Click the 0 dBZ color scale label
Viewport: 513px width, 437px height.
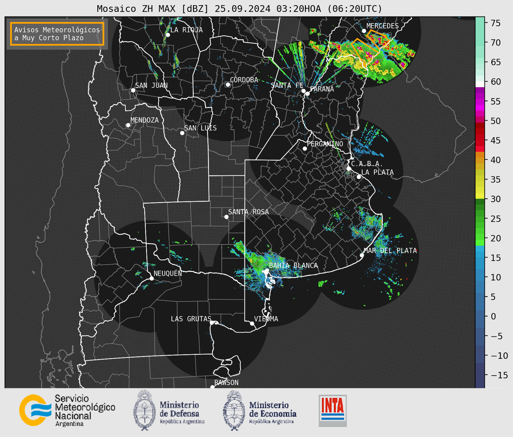tap(493, 316)
